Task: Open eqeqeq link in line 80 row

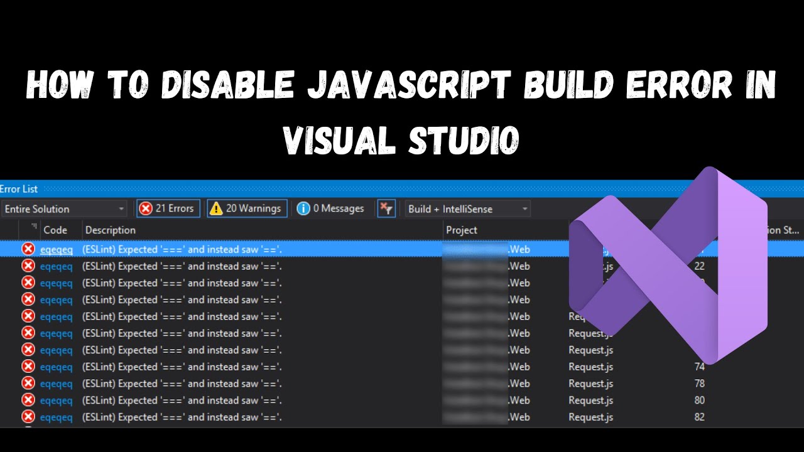Action: click(x=57, y=400)
